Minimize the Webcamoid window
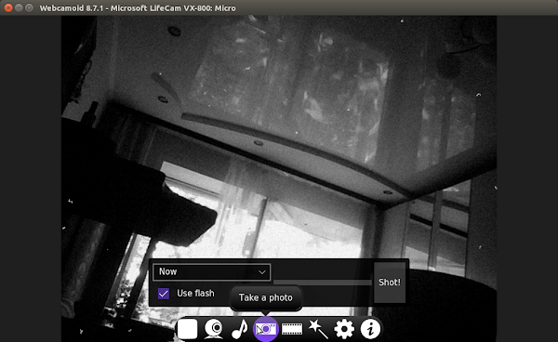This screenshot has width=558, height=342. 19,7
